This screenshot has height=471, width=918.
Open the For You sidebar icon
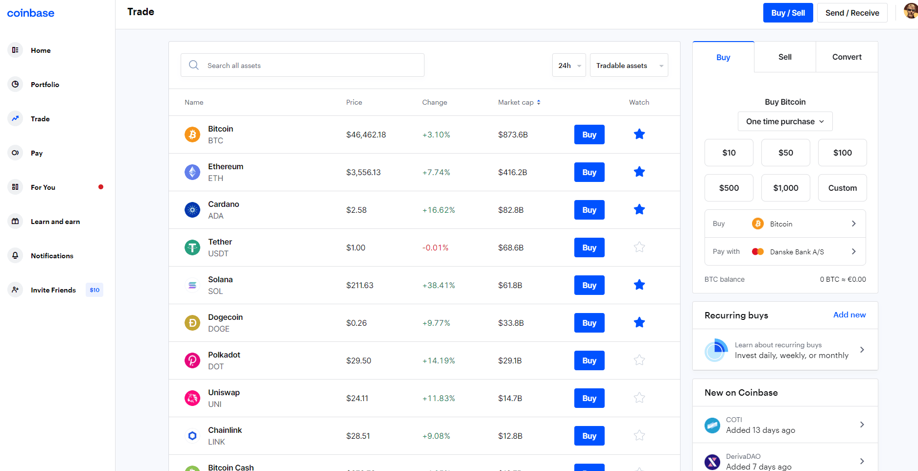[x=15, y=187]
